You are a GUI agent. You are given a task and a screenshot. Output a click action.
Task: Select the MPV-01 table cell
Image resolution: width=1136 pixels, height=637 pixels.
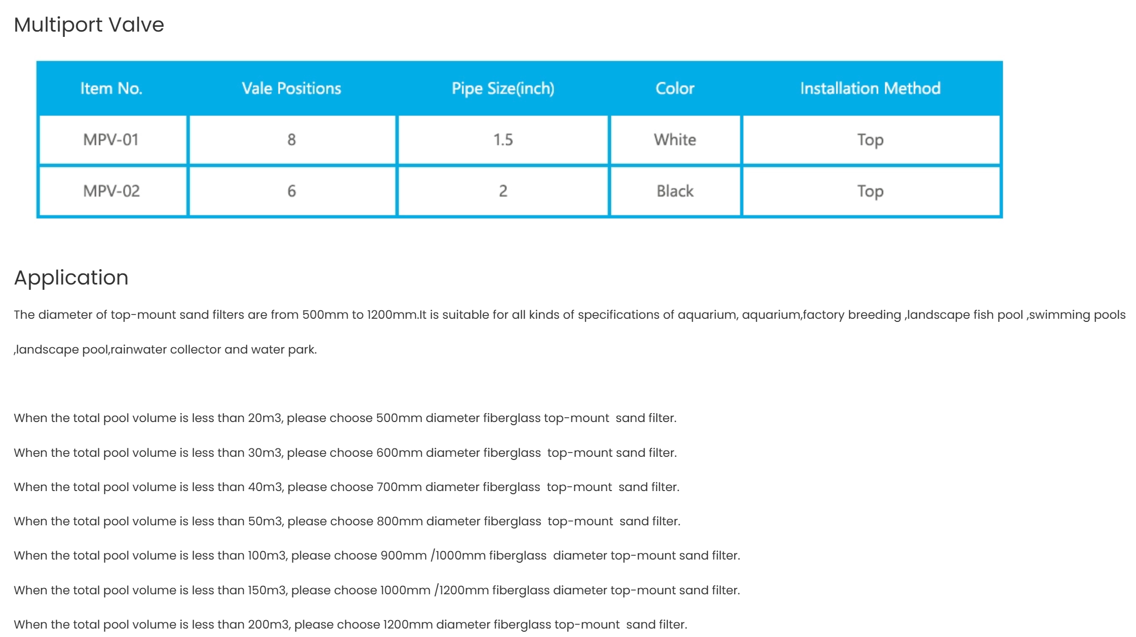click(x=112, y=140)
